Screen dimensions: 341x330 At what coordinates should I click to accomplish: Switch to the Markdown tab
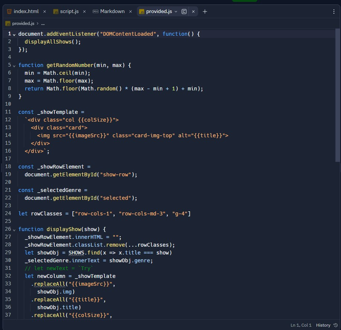pos(112,11)
